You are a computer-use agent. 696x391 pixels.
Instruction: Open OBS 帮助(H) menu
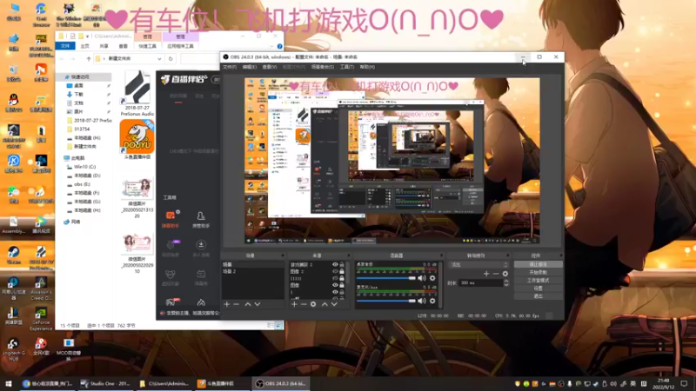click(x=367, y=67)
